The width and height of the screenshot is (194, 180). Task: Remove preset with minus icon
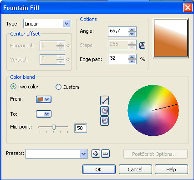coord(105,154)
